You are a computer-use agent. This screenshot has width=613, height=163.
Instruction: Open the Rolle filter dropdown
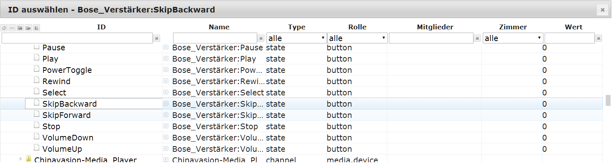point(357,38)
